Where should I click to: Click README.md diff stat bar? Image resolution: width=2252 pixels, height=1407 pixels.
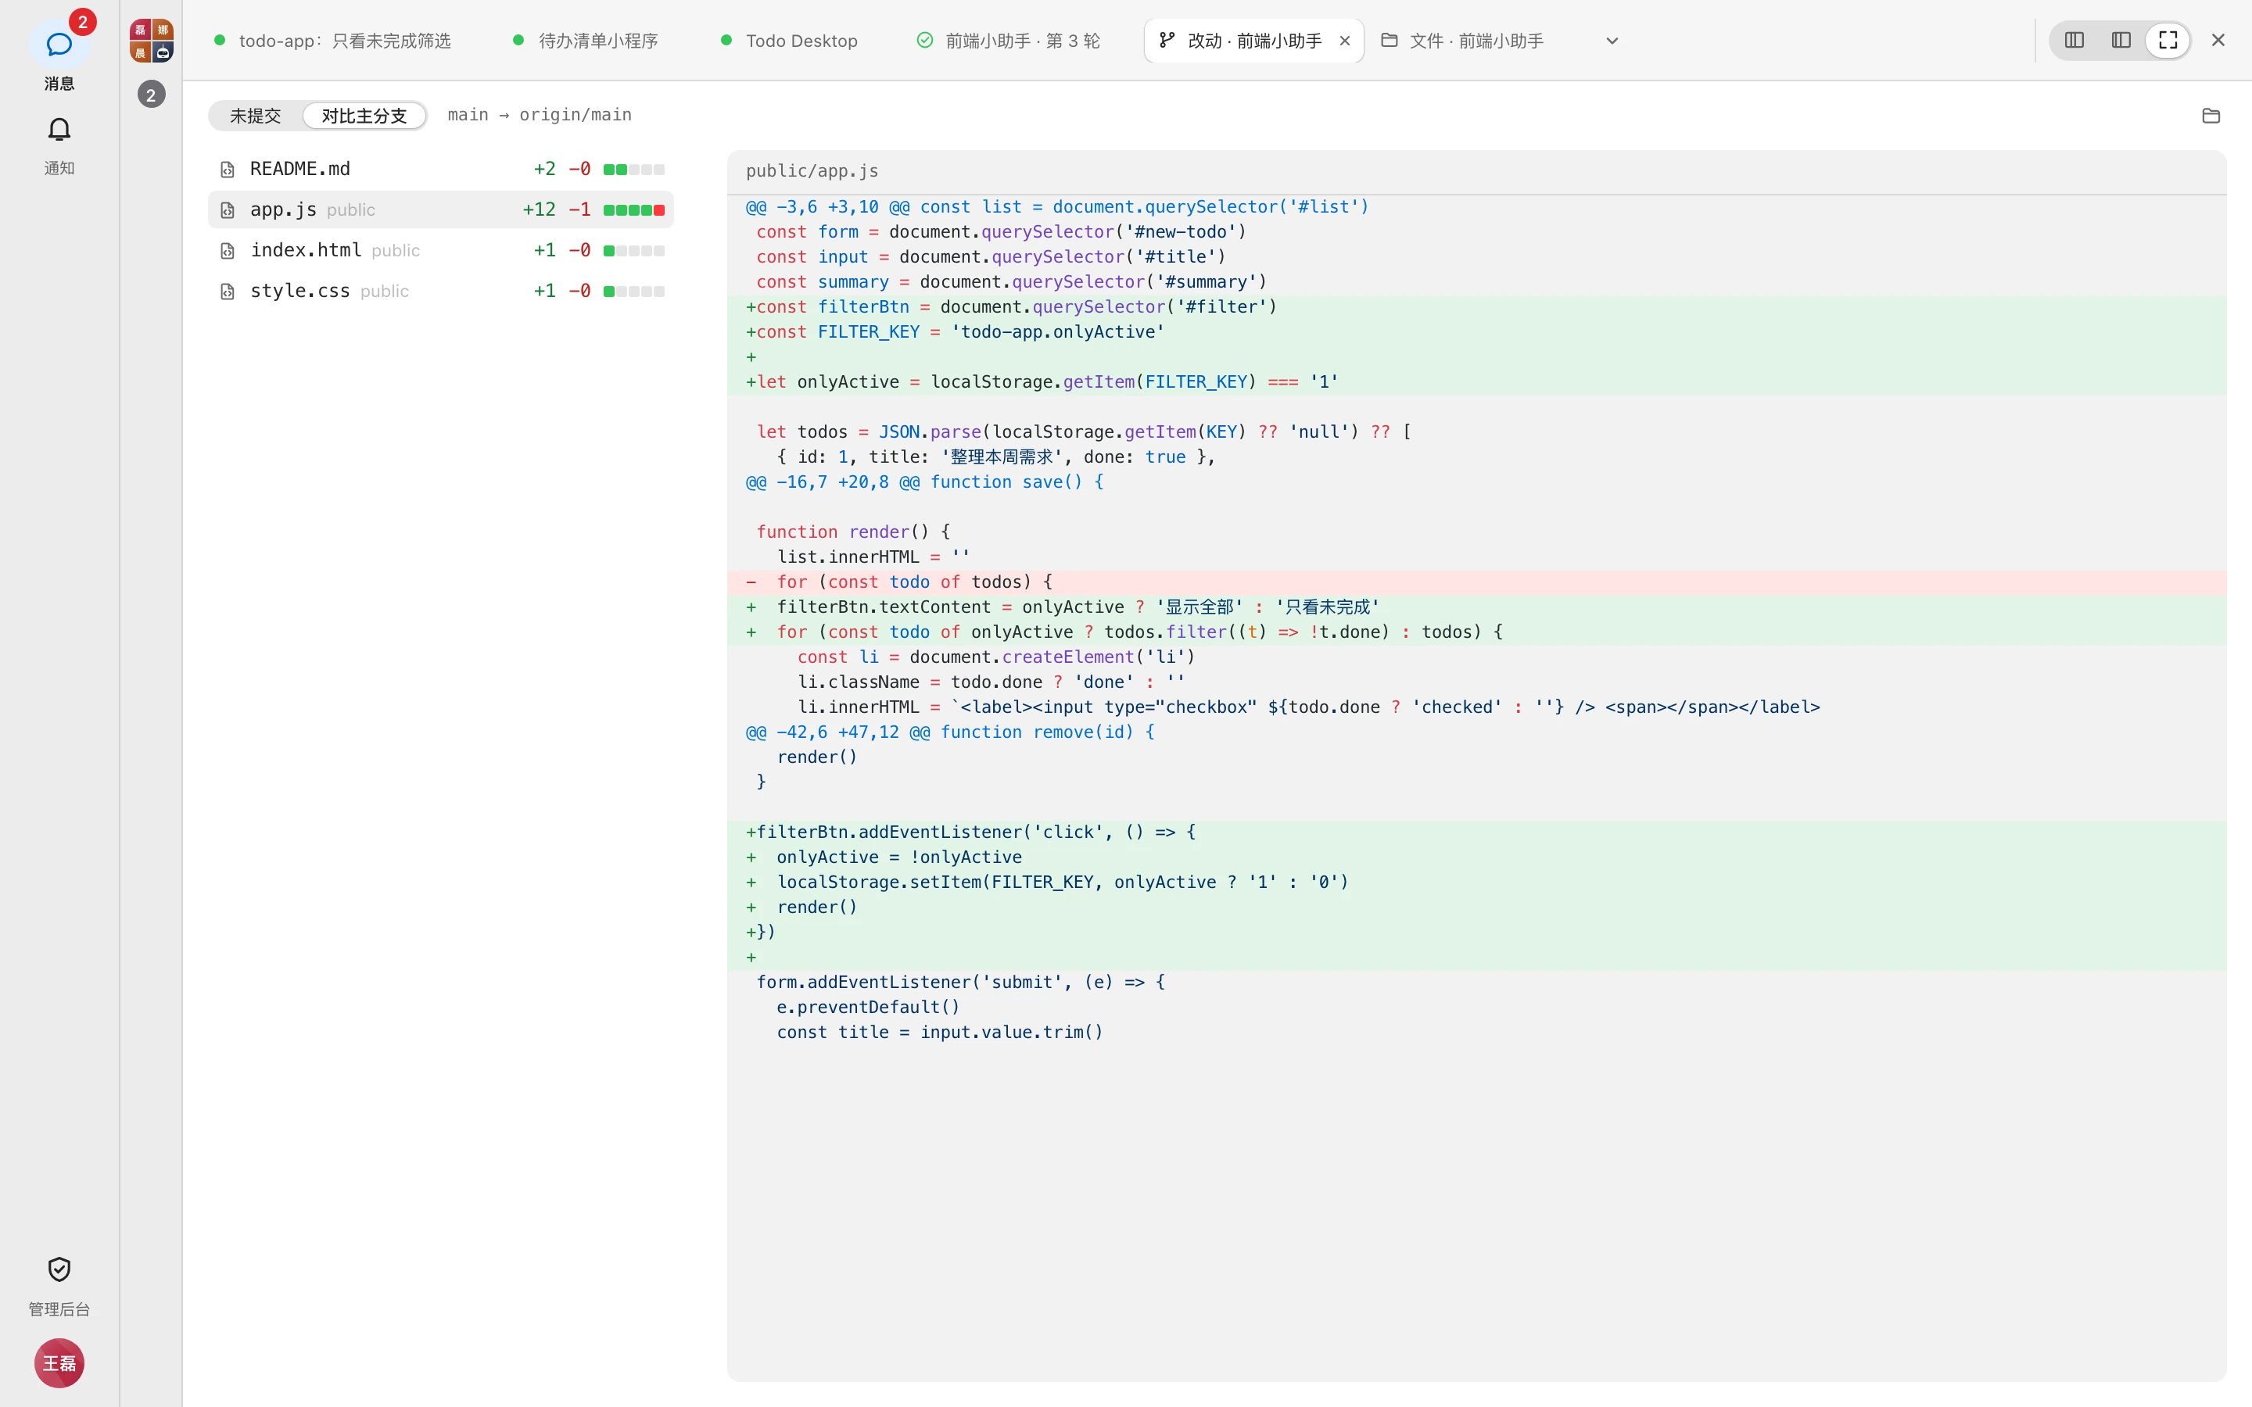[x=633, y=170]
